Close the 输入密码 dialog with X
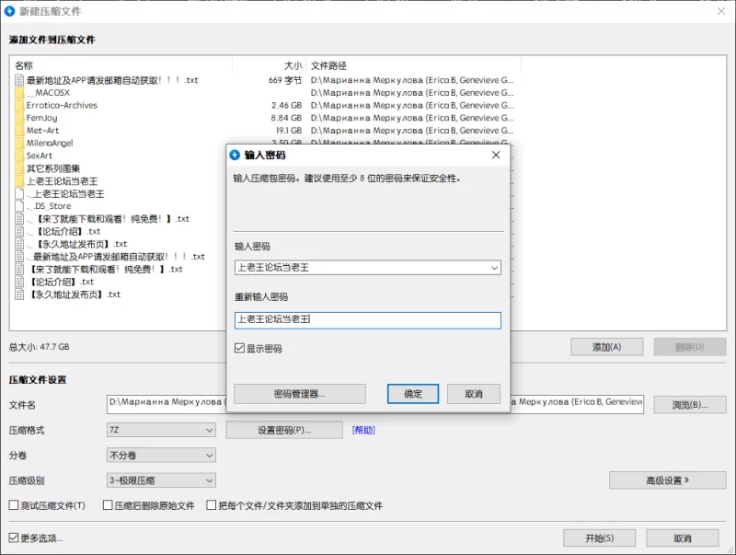Viewport: 736px width, 555px height. pyautogui.click(x=496, y=155)
